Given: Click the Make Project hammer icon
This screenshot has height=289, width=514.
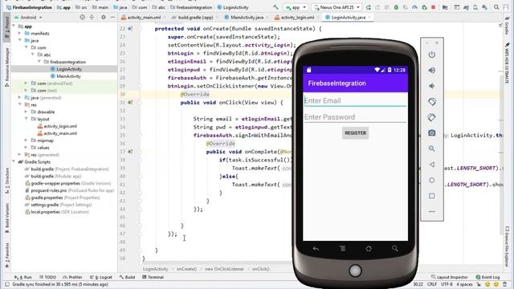Looking at the screenshot, I should click(275, 7).
